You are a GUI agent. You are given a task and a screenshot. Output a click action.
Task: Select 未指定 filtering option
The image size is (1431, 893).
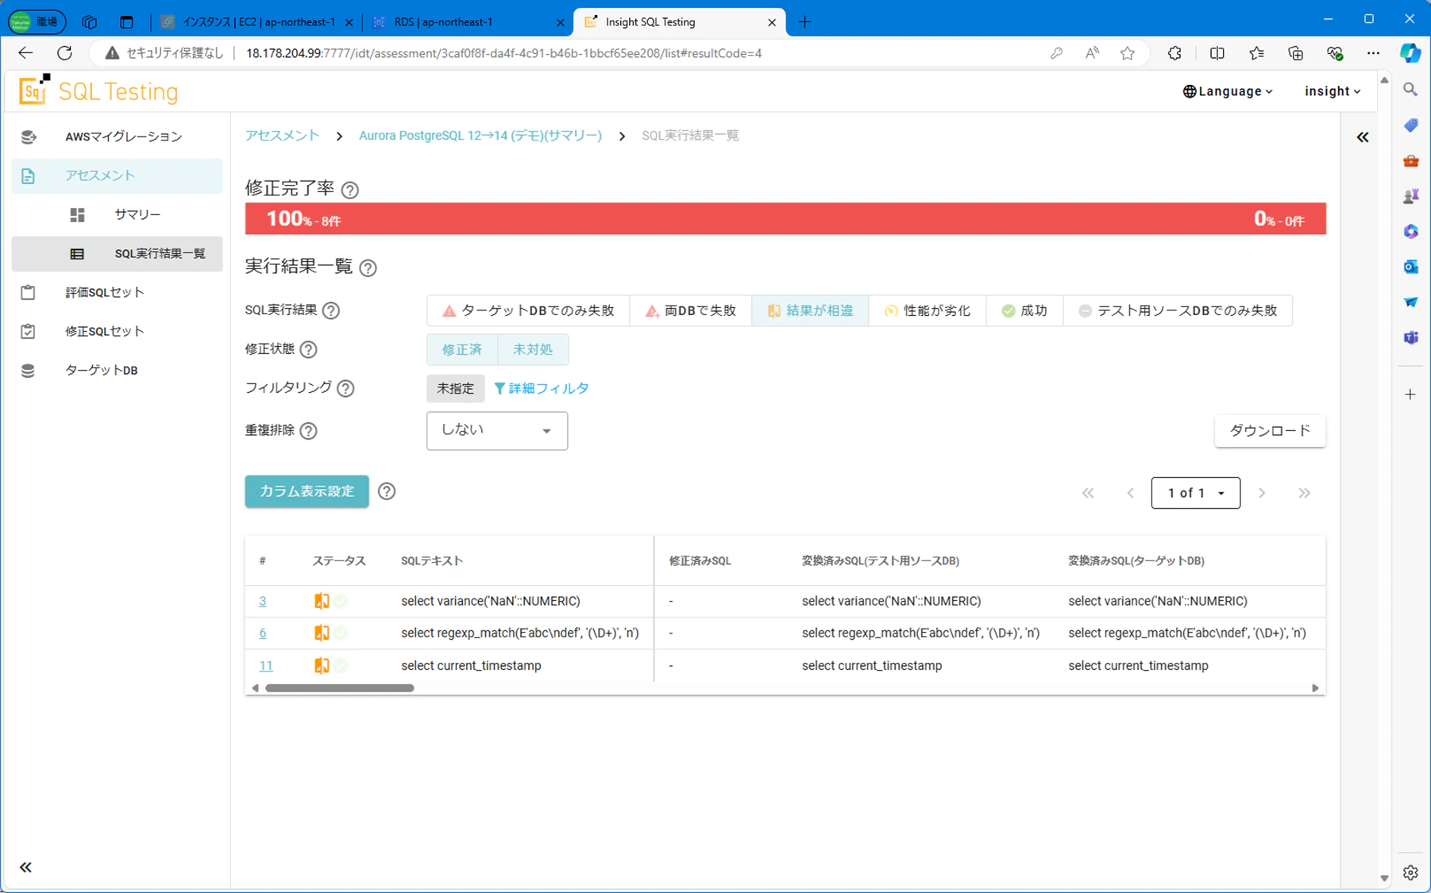[x=455, y=388]
